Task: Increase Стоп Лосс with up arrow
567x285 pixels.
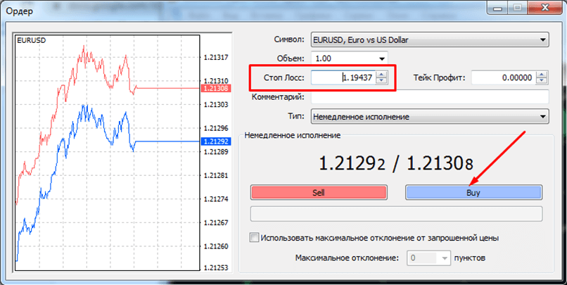Action: tap(381, 74)
